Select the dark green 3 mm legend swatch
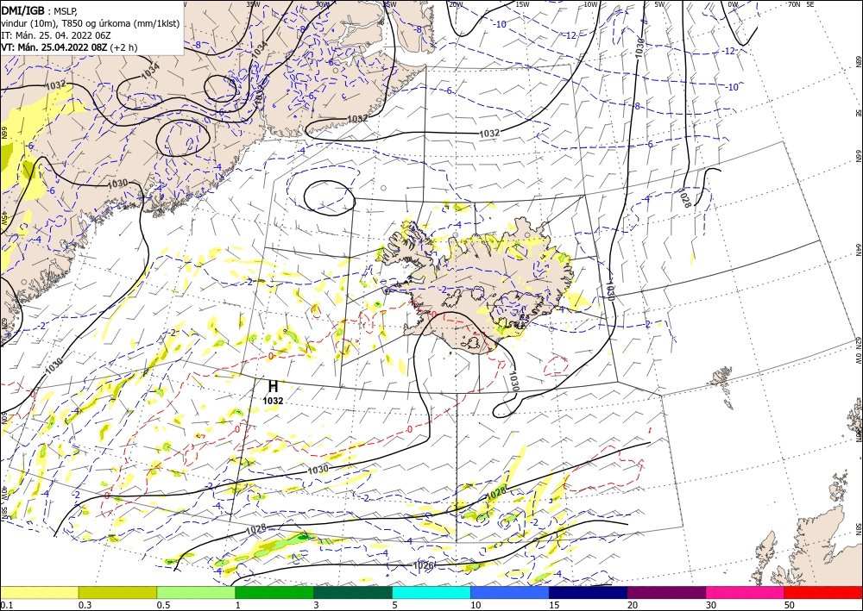 click(353, 592)
